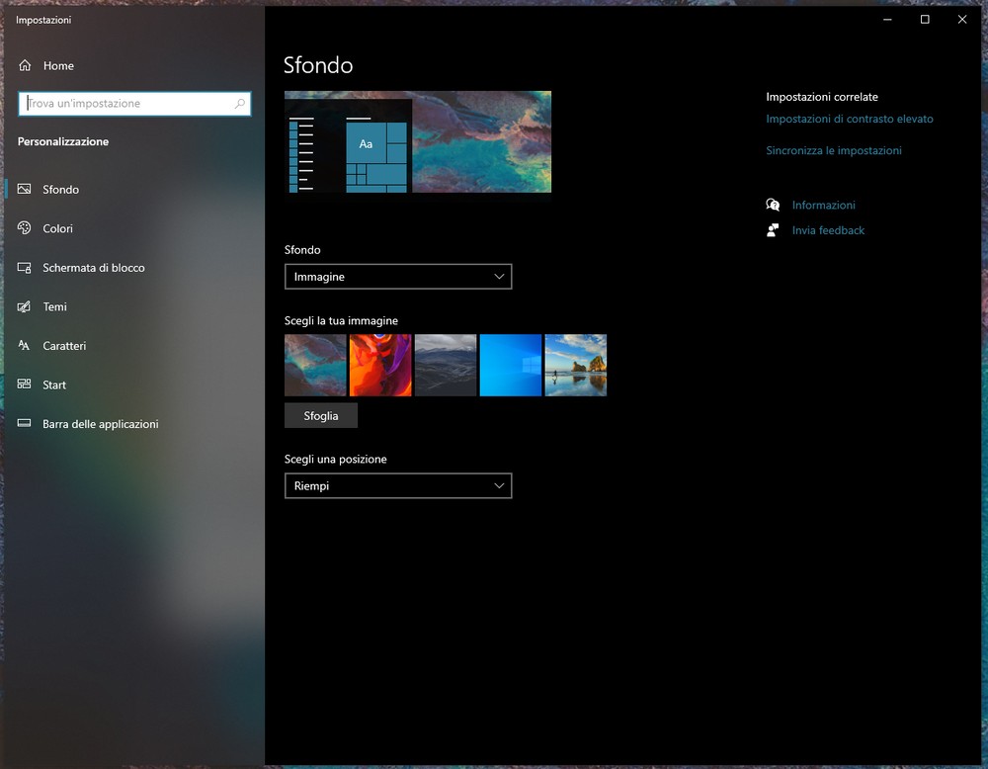Open Temi via its brush icon
This screenshot has width=988, height=769.
pos(25,306)
